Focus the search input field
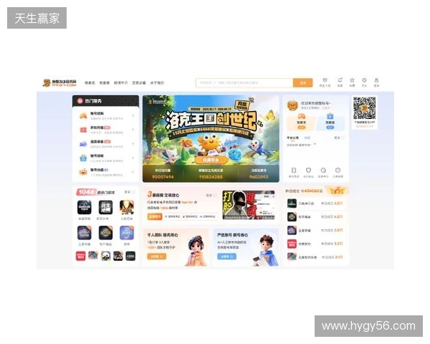This screenshot has height=344, width=430. 255,82
